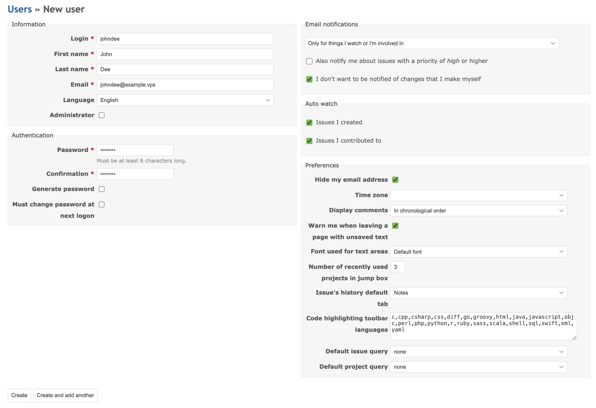Click the Create button

click(19, 395)
